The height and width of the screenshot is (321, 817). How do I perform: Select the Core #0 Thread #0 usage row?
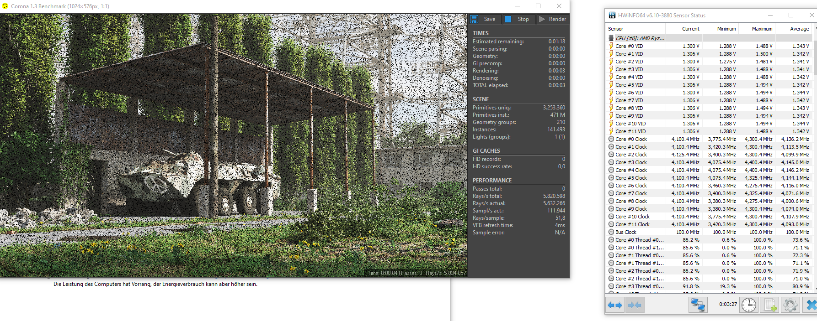click(x=709, y=240)
